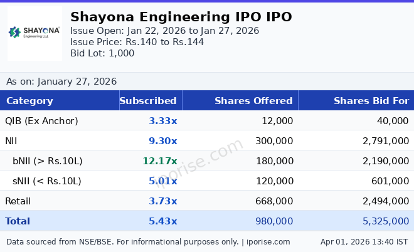Click the Subscribed column header
The height and width of the screenshot is (252, 414).
click(148, 101)
